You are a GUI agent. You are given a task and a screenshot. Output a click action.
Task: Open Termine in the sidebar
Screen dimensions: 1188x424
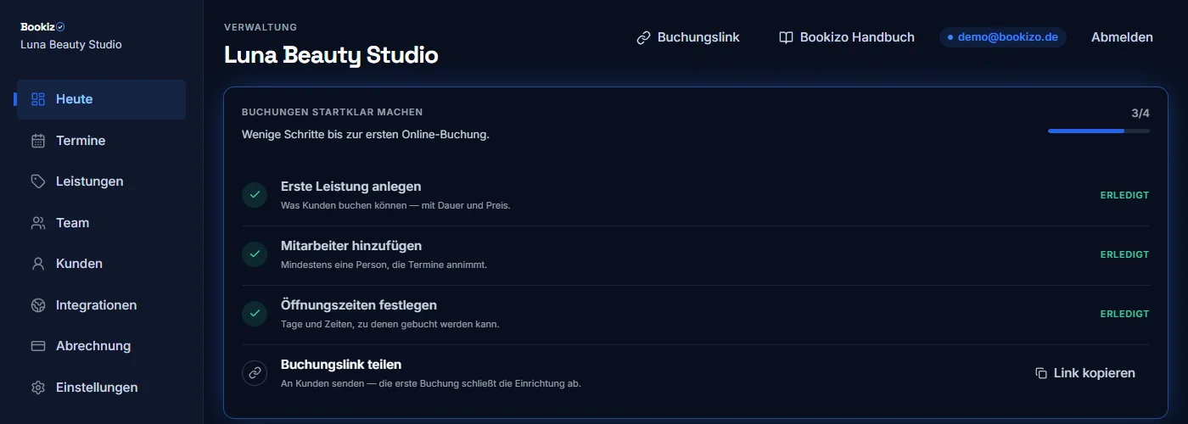pyautogui.click(x=102, y=141)
